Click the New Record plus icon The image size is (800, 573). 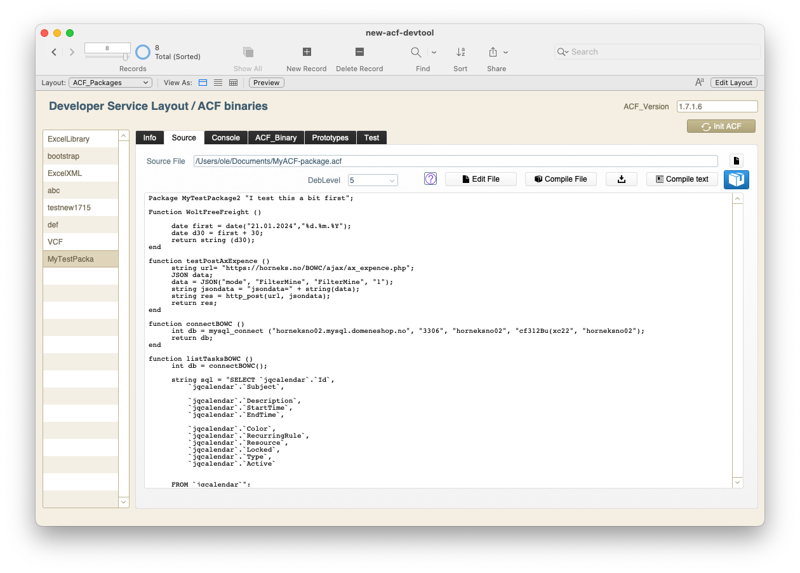307,52
